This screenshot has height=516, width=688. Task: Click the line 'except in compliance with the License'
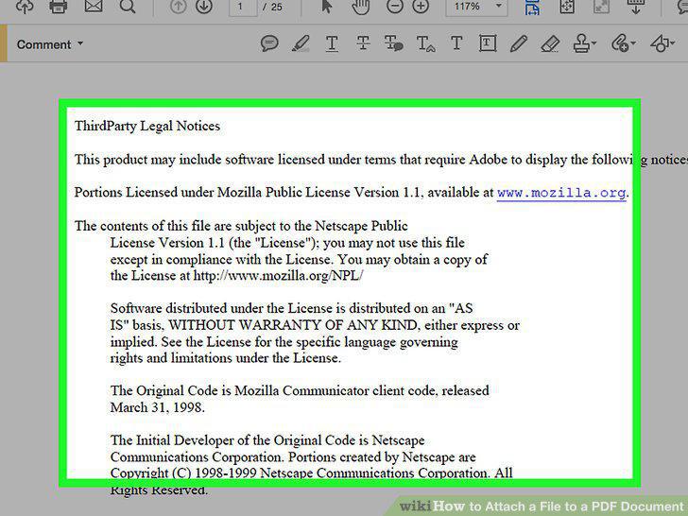[x=299, y=259]
